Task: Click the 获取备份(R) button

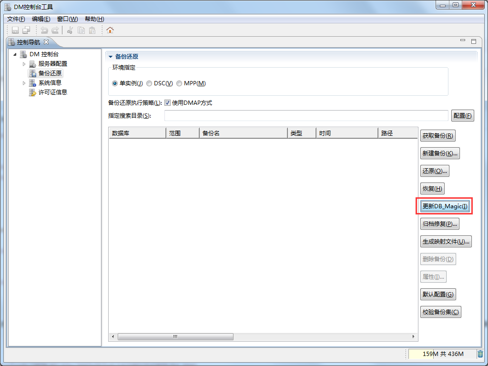Action: [437, 136]
